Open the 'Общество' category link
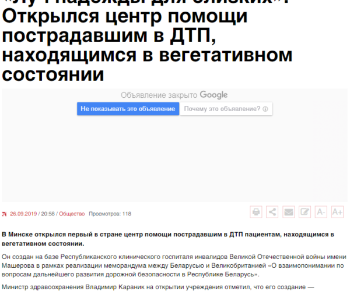This screenshot has width=350, height=291. tap(72, 214)
